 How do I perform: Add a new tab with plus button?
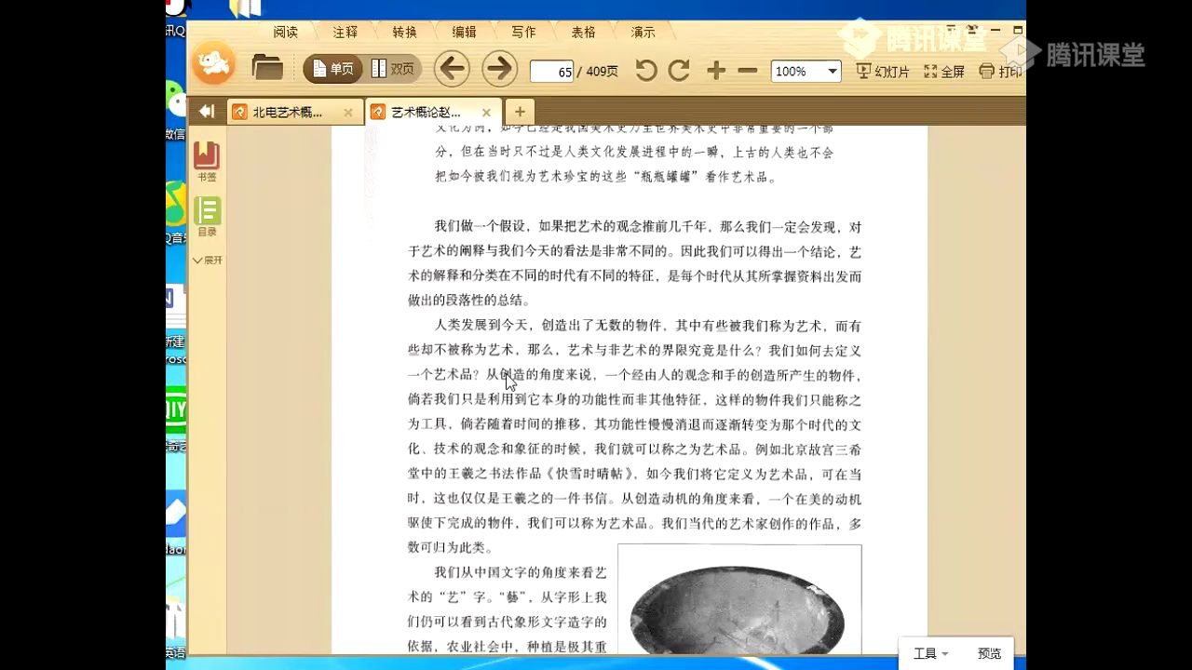point(520,112)
